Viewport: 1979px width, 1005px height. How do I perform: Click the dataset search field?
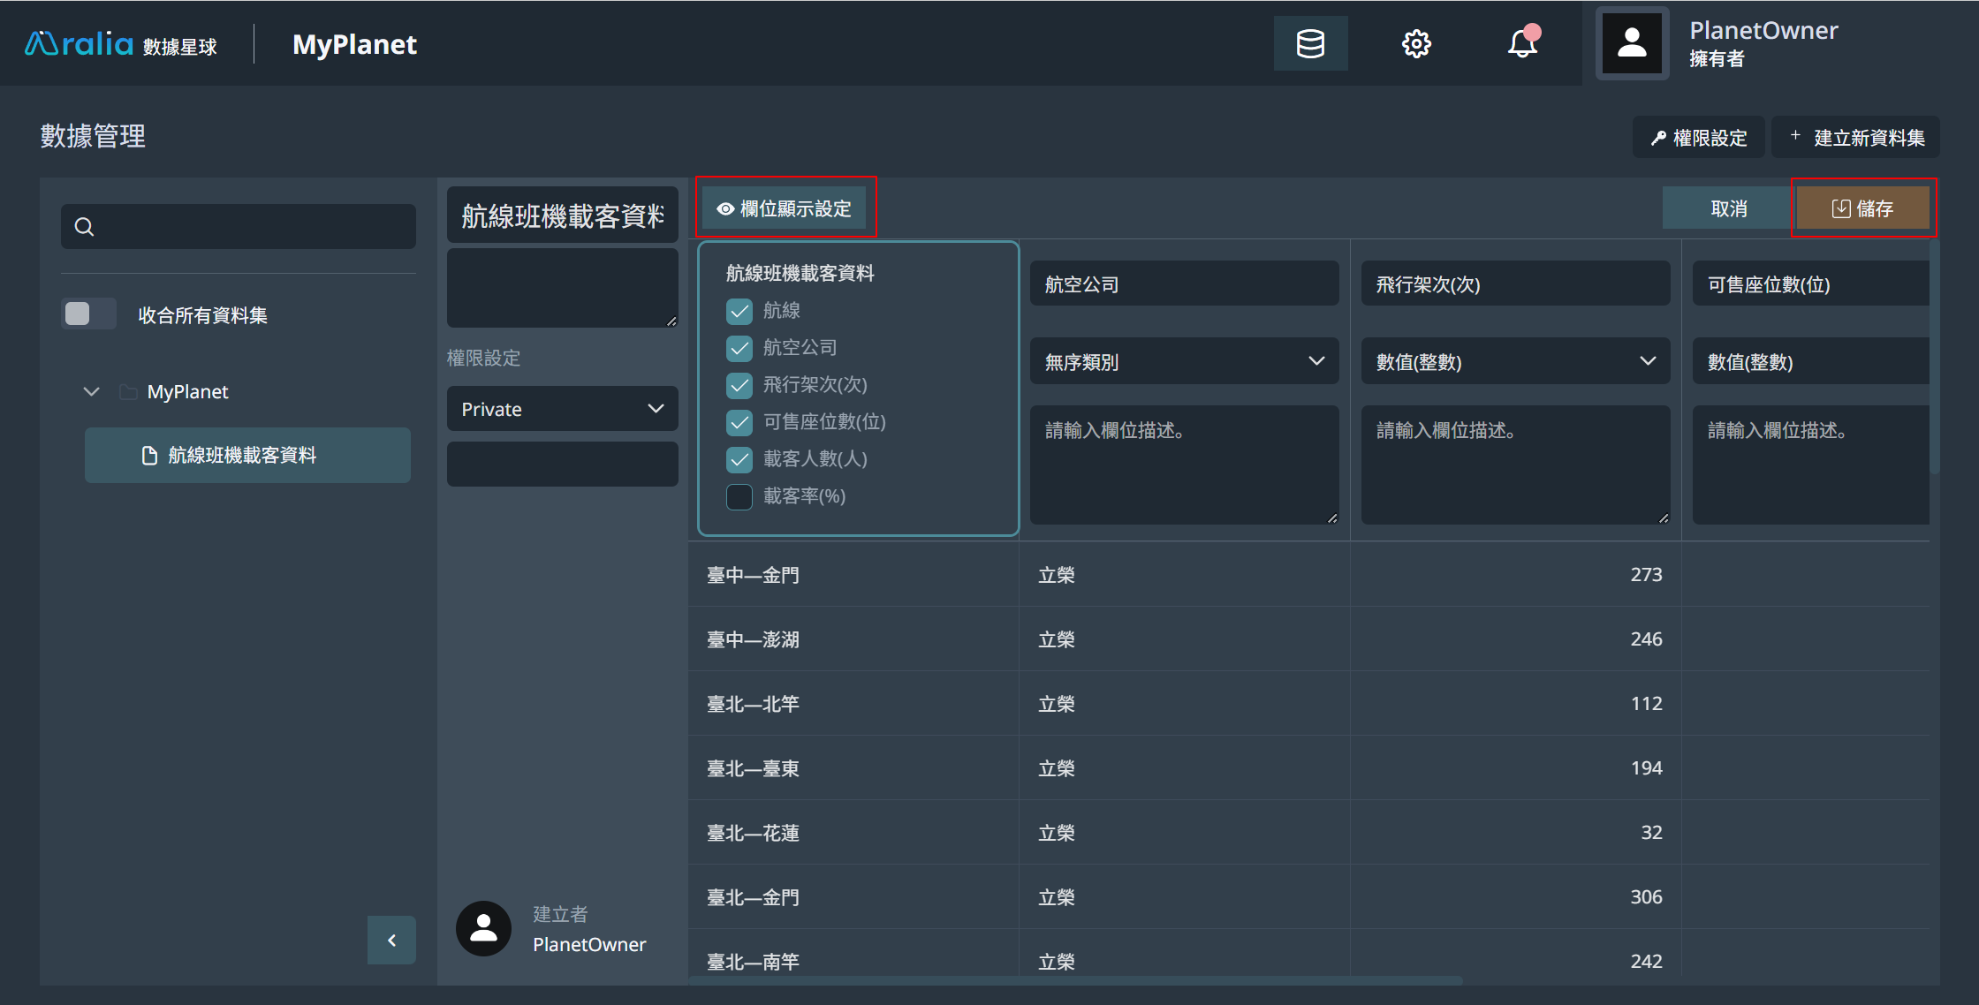239,227
